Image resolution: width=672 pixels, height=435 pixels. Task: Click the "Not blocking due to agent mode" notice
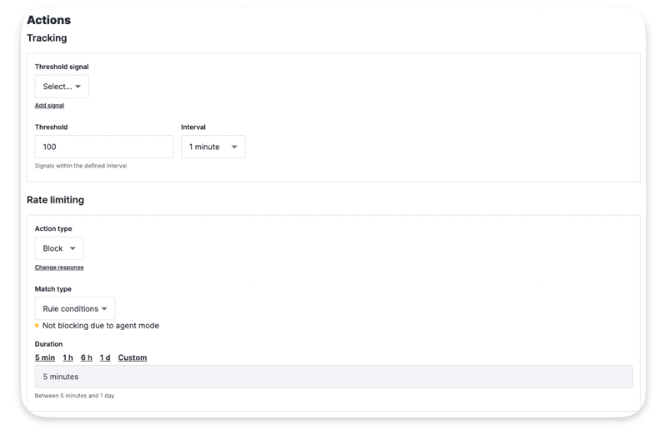(100, 326)
